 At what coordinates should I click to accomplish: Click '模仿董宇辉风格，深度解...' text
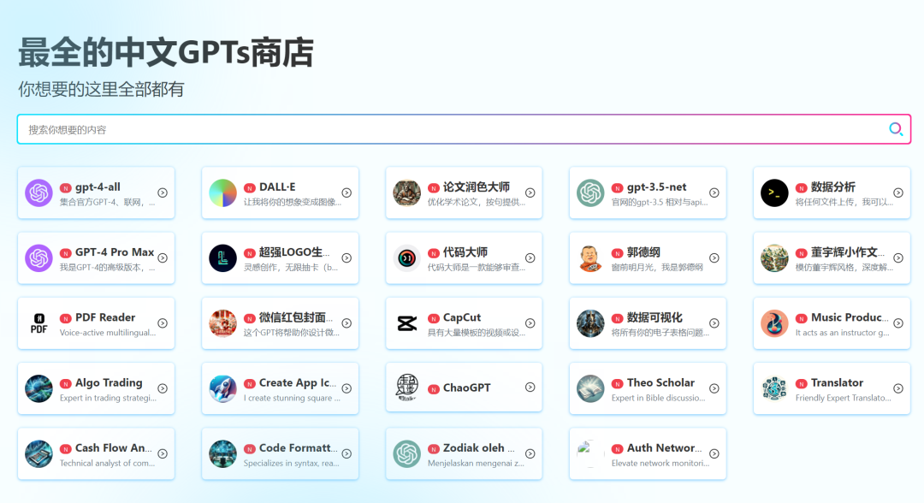coord(844,268)
